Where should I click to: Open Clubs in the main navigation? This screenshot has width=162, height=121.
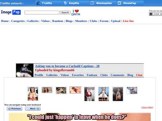click(x=94, y=21)
